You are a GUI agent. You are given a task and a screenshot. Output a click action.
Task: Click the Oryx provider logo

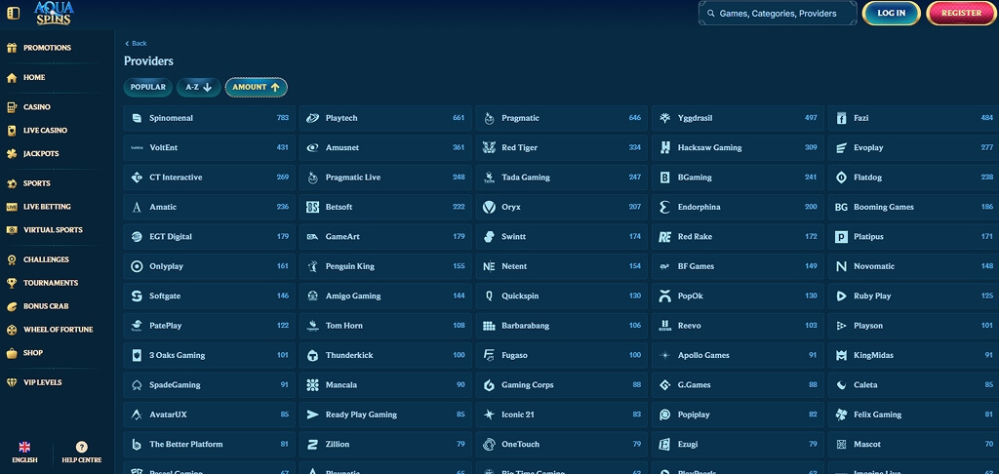coord(489,207)
